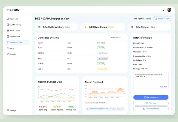
Task: Click inside the batch note text box
Action: 151,81
